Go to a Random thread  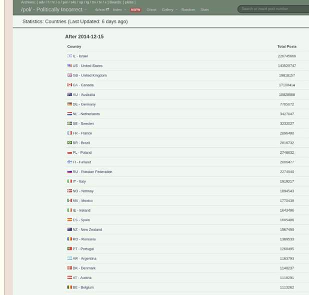[188, 9]
